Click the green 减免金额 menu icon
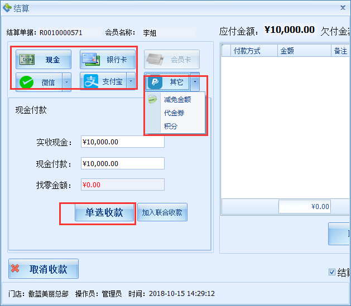 pyautogui.click(x=152, y=100)
